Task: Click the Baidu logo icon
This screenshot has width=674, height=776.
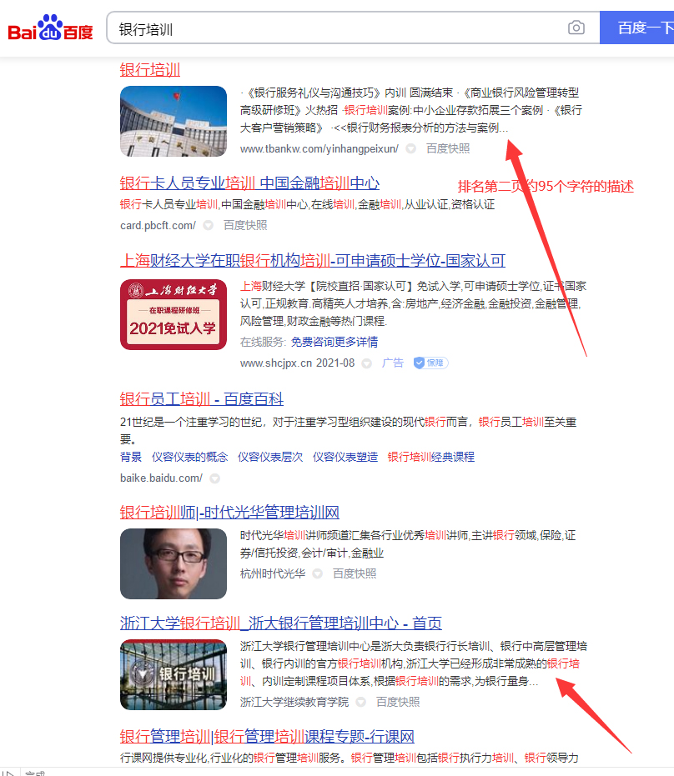Action: [x=40, y=26]
